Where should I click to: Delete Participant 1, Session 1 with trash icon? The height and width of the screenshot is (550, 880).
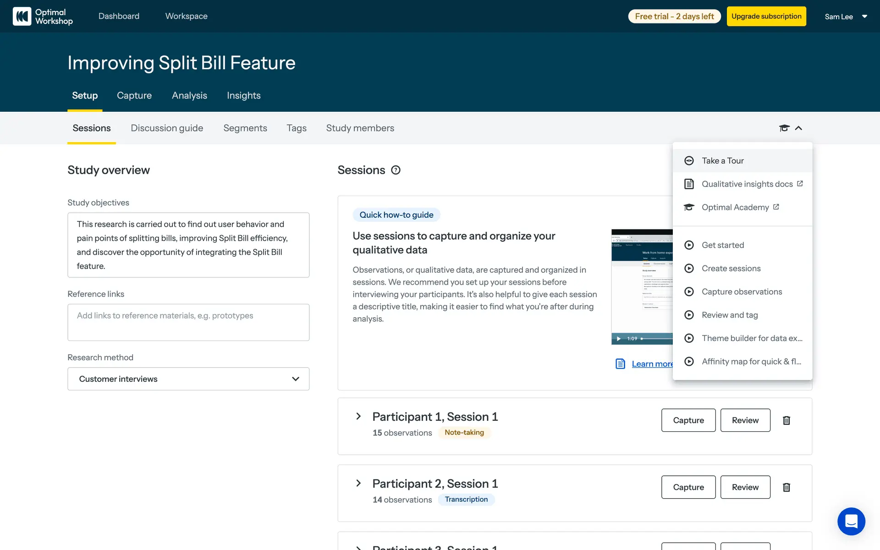[786, 420]
